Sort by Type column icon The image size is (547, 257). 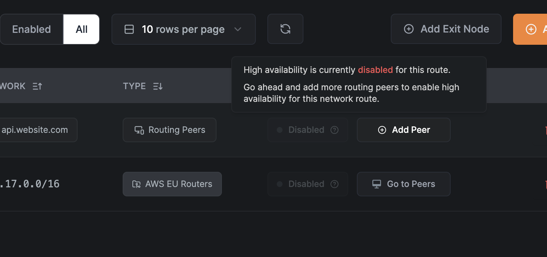(x=158, y=86)
